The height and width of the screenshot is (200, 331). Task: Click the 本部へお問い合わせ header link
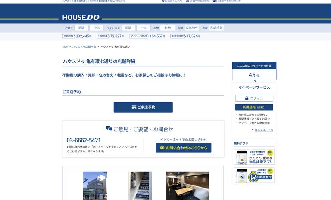[x=228, y=1]
